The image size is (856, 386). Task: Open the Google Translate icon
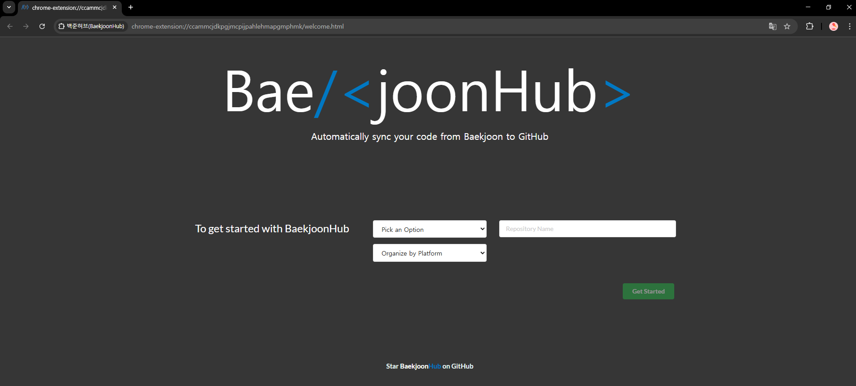click(x=773, y=26)
